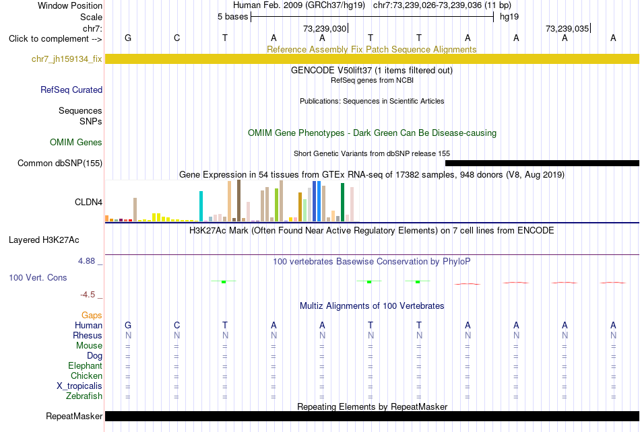Click the 'Chicken' species label
The height and width of the screenshot is (432, 640).
point(86,375)
